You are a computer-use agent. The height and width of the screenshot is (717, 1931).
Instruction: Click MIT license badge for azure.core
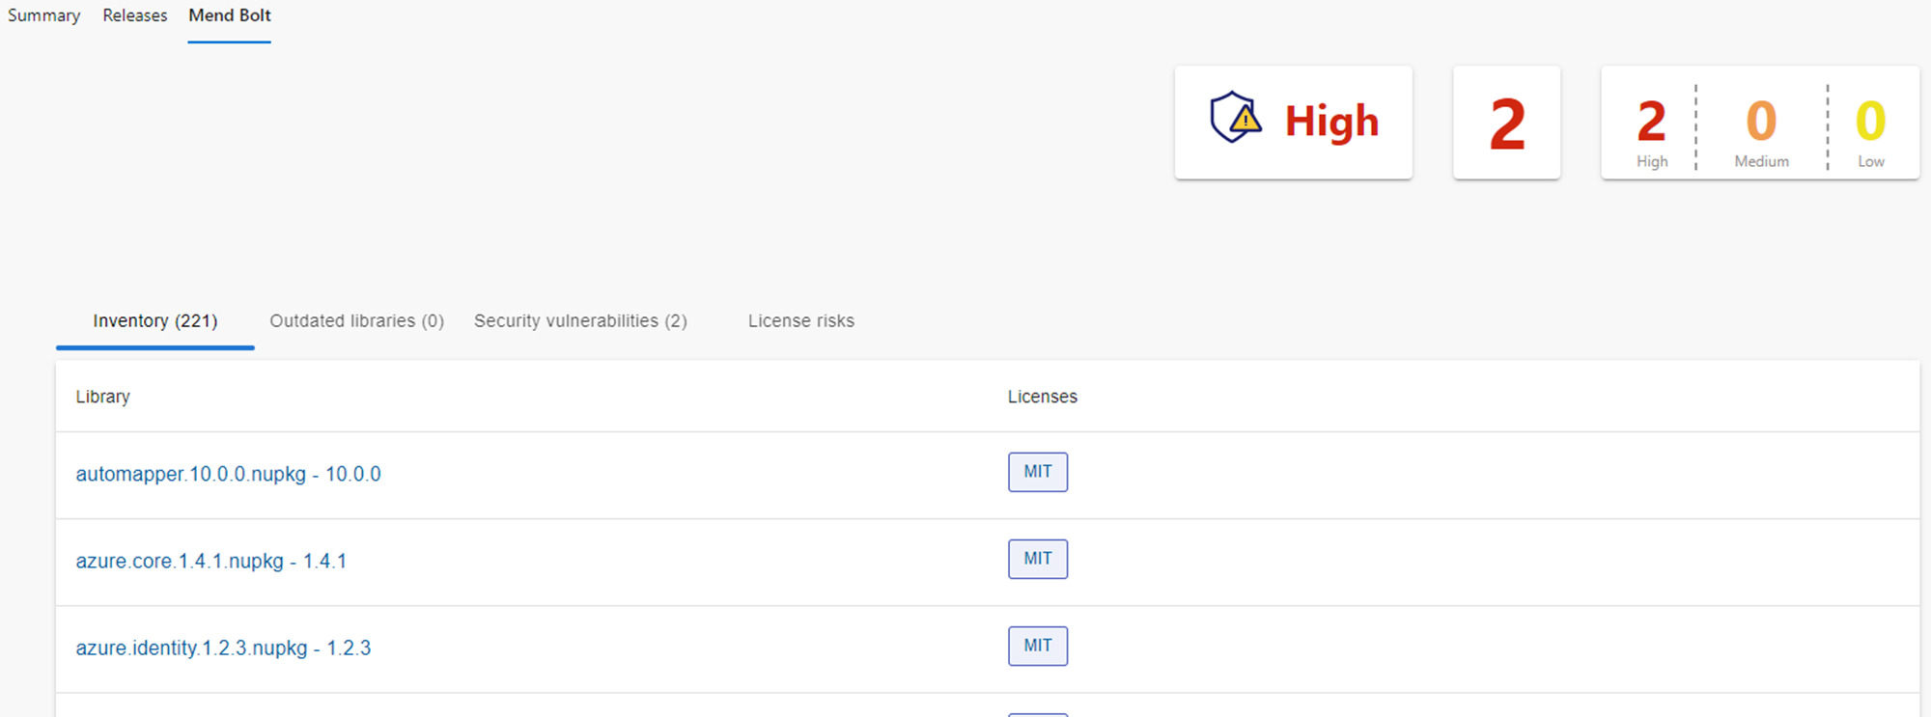1038,559
